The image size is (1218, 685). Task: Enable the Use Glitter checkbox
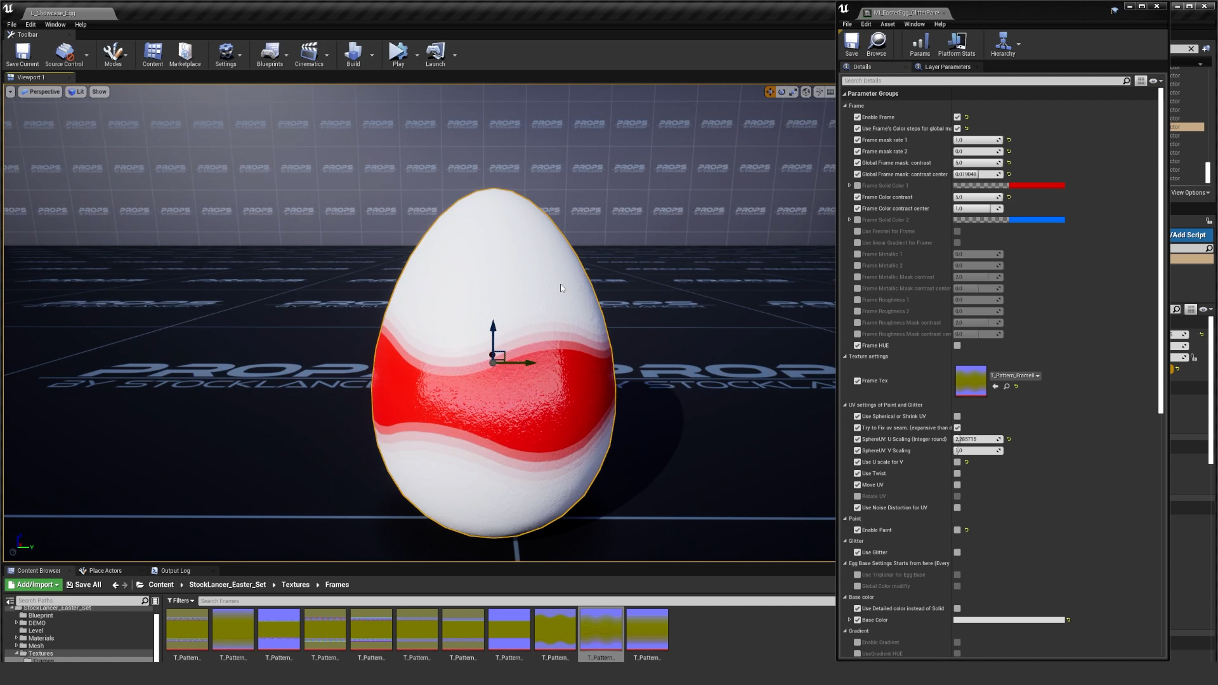[957, 552]
